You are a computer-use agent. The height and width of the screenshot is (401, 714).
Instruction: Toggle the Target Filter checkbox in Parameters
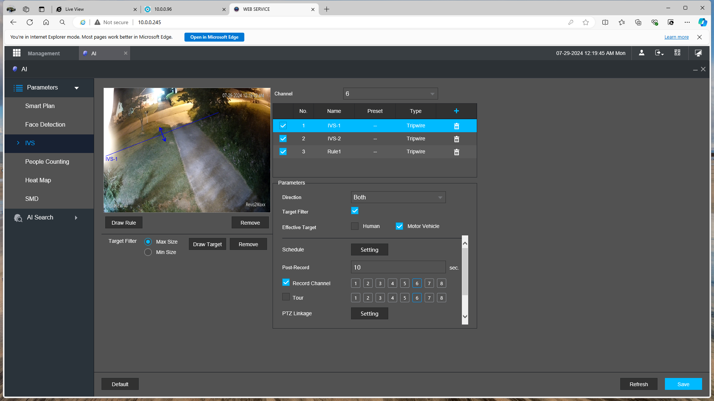tap(355, 211)
